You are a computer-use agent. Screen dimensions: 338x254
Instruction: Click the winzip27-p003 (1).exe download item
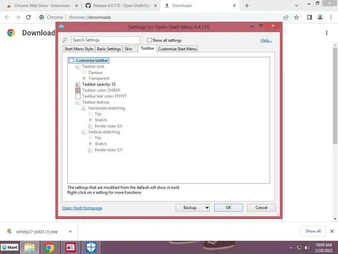(x=37, y=232)
